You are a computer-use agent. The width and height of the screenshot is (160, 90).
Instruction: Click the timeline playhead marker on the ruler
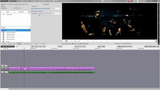[24, 48]
